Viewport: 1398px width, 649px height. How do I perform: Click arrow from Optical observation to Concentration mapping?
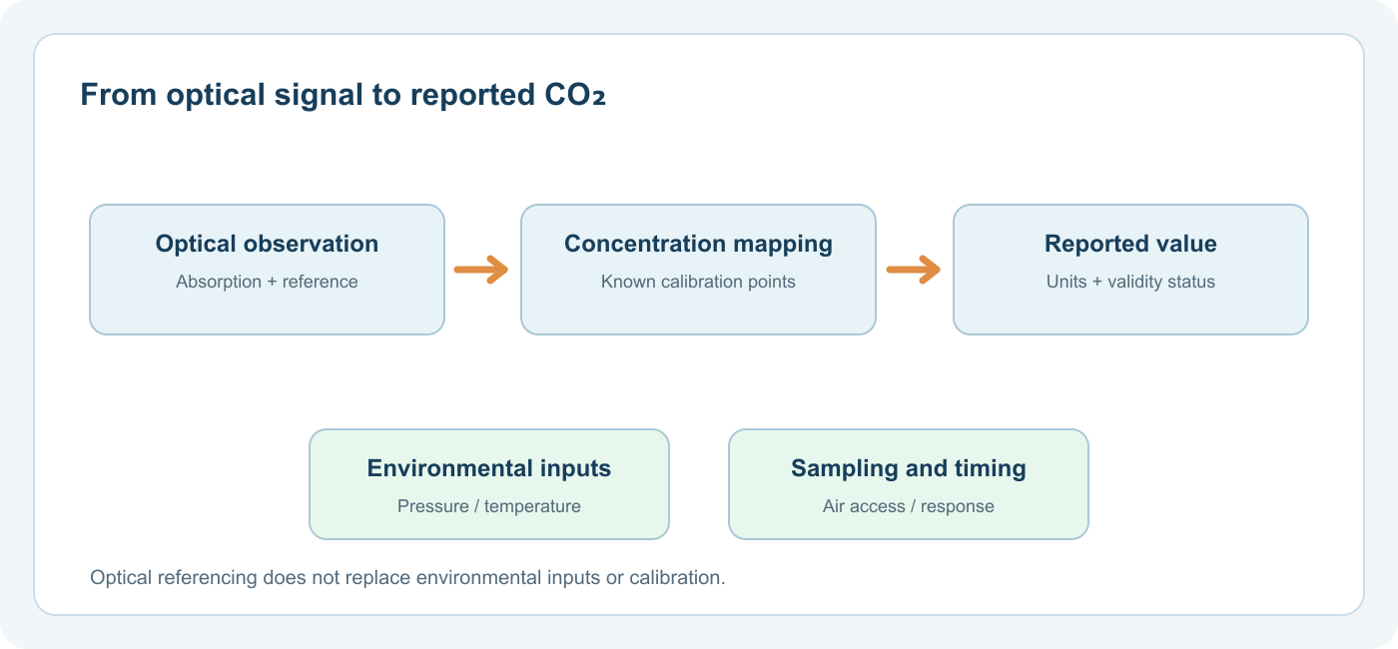coord(481,270)
